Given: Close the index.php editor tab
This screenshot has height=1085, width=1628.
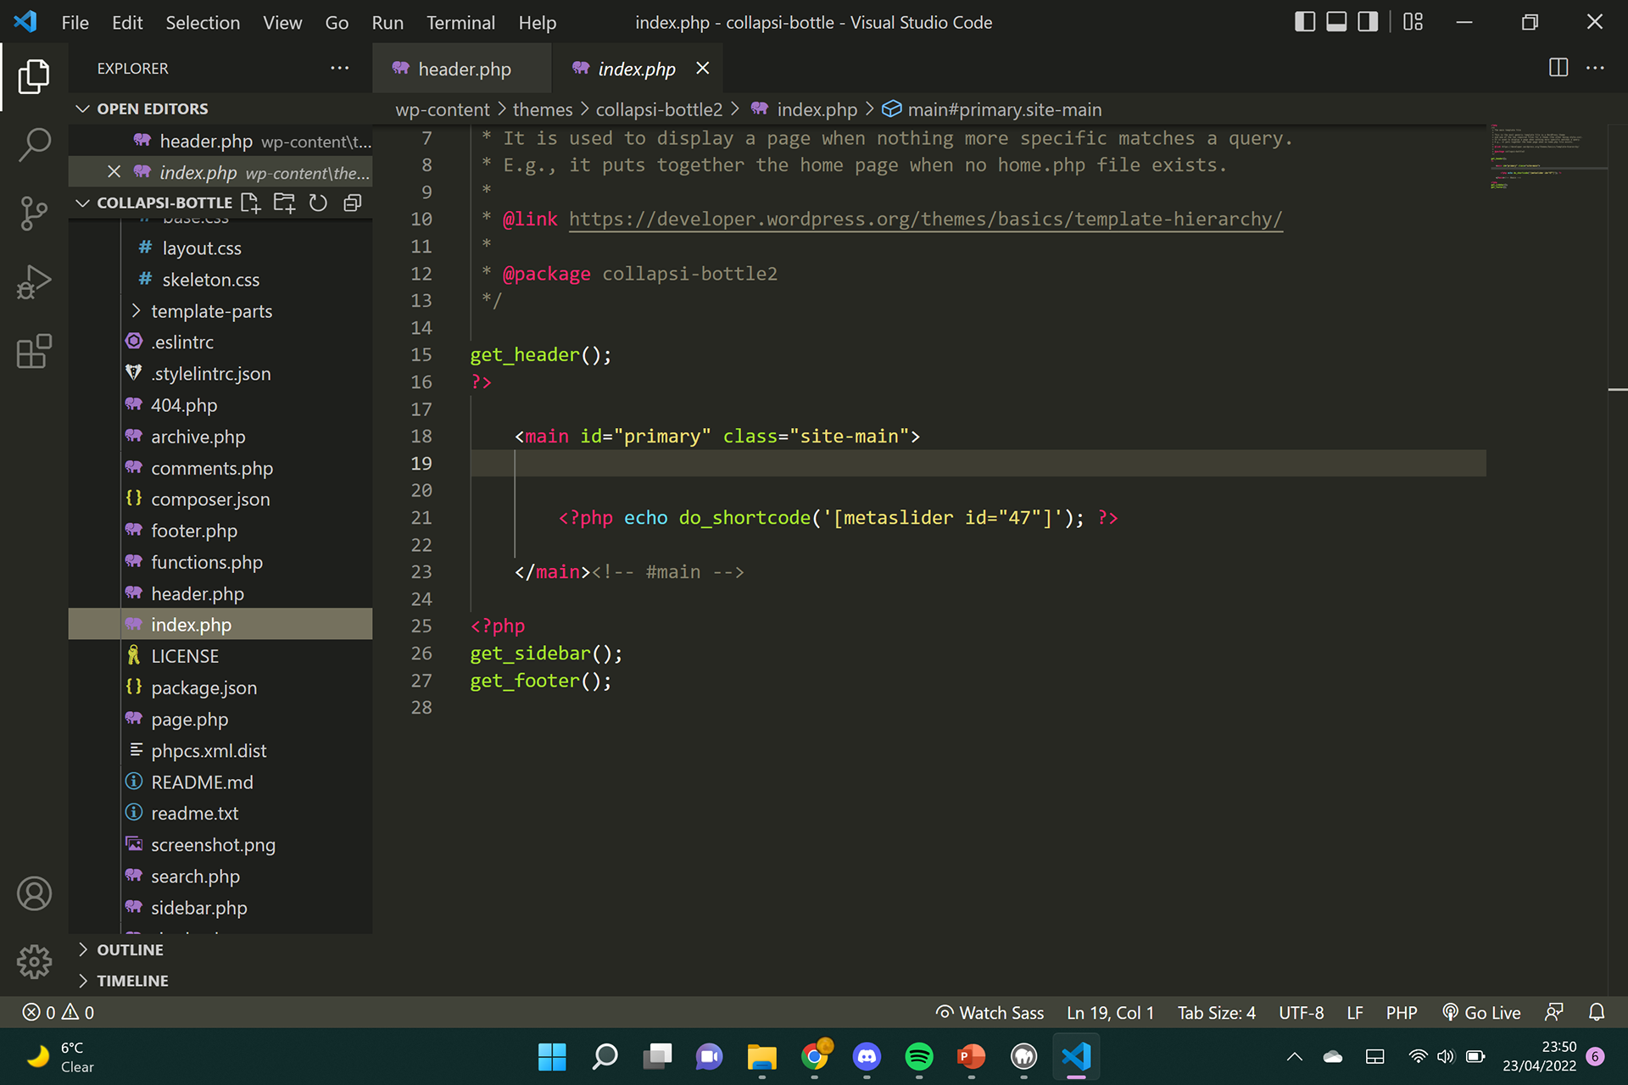Looking at the screenshot, I should (x=703, y=68).
